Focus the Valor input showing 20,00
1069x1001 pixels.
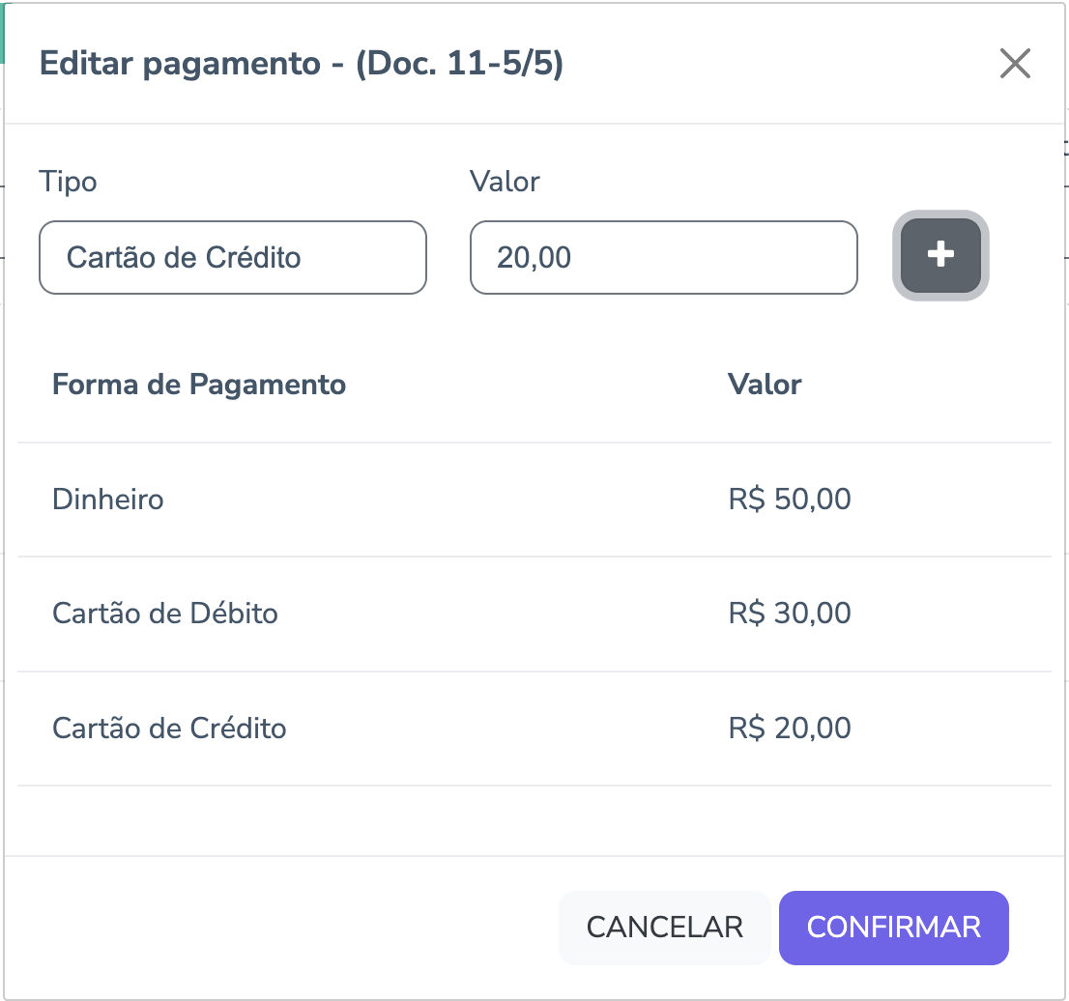663,258
